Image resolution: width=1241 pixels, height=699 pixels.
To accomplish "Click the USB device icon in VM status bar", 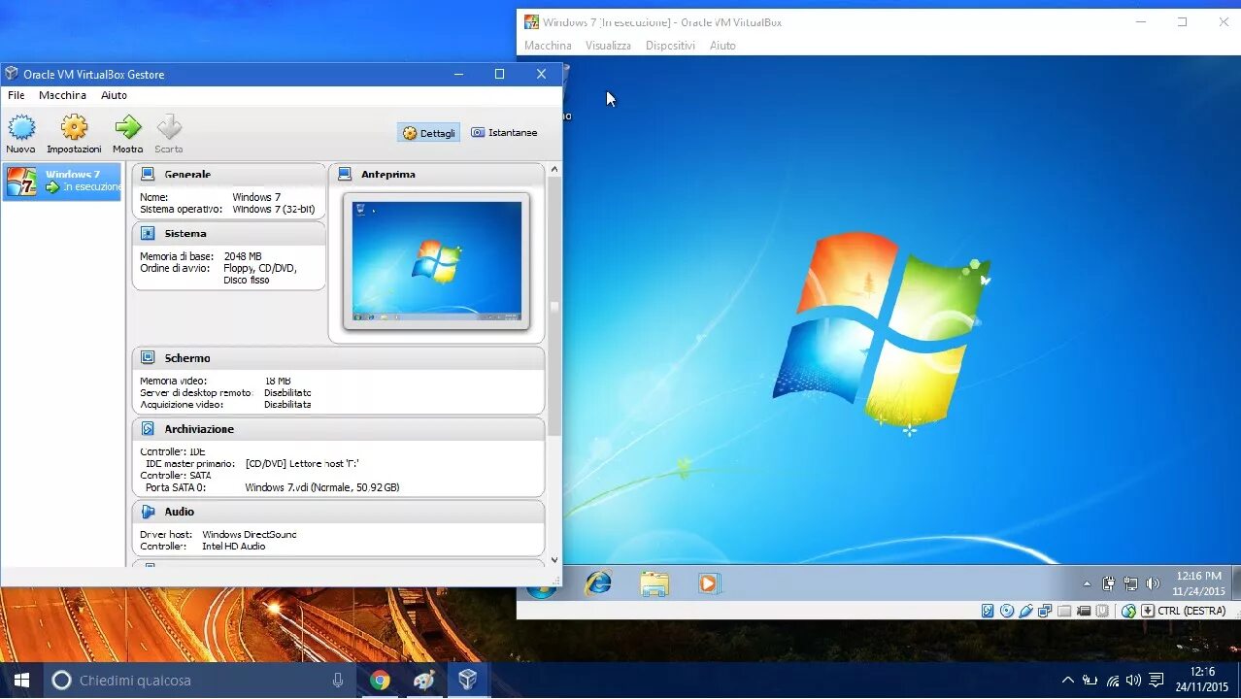I will coord(1025,611).
